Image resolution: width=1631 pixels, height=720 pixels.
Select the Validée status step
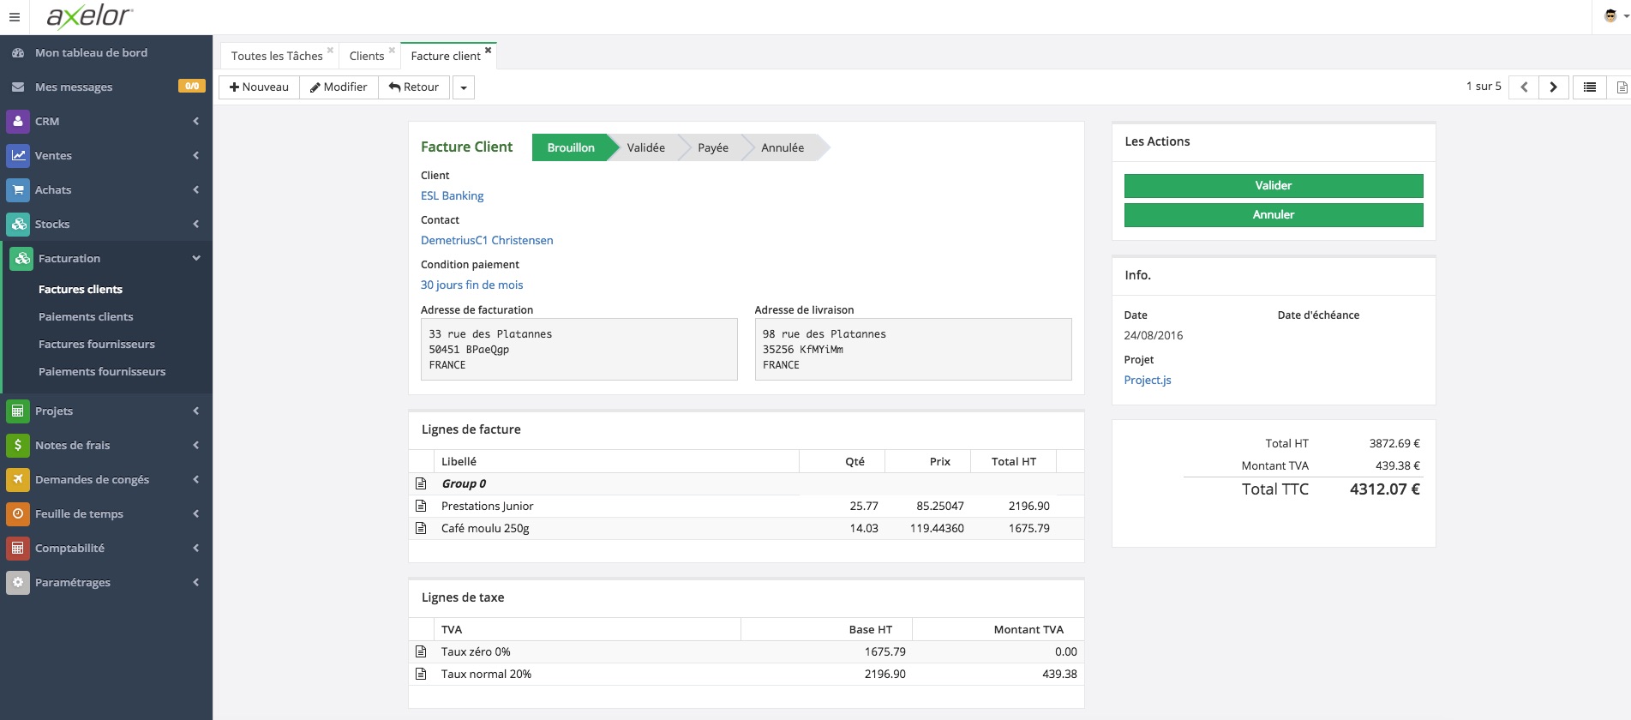[645, 147]
